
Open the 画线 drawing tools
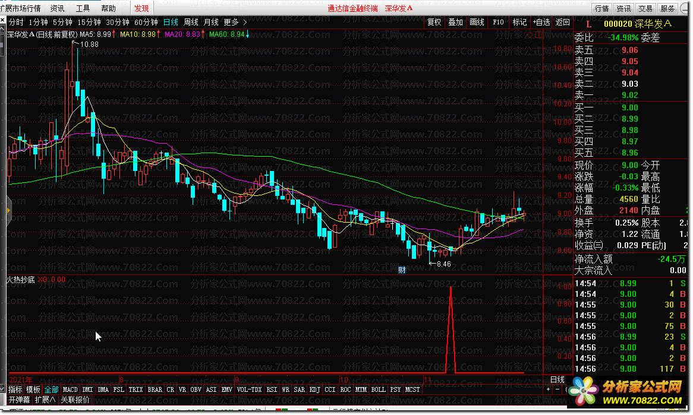tap(477, 22)
